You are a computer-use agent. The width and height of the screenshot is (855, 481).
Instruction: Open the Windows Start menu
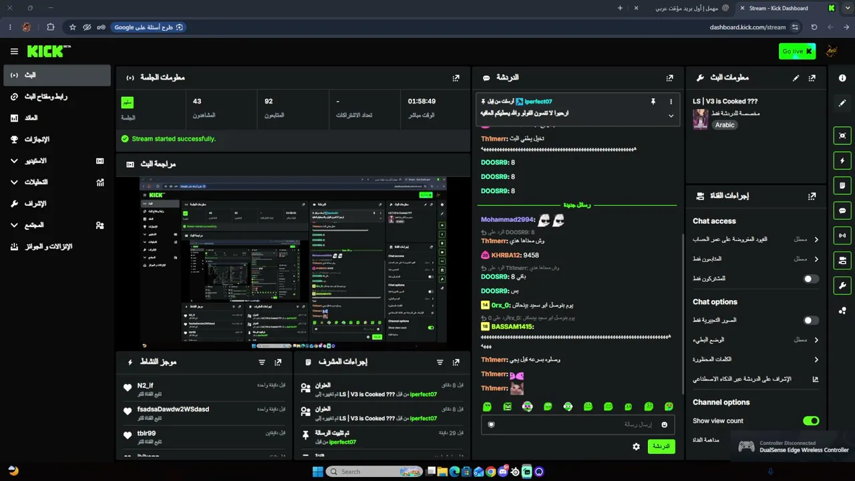pos(318,472)
